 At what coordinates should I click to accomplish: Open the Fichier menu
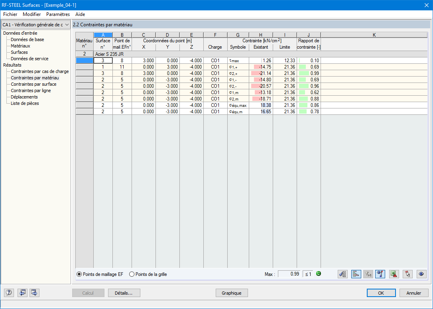click(10, 14)
